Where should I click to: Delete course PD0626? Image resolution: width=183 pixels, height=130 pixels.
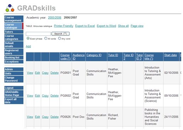click(x=55, y=117)
